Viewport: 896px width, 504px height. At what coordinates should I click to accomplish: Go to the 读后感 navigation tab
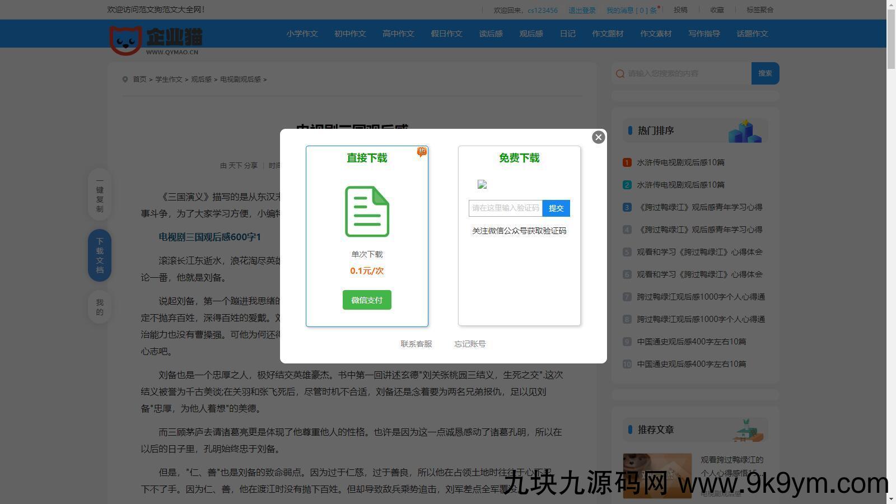pyautogui.click(x=491, y=34)
